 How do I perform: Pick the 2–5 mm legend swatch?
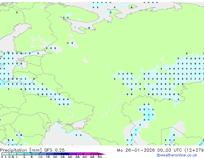(x=28, y=154)
